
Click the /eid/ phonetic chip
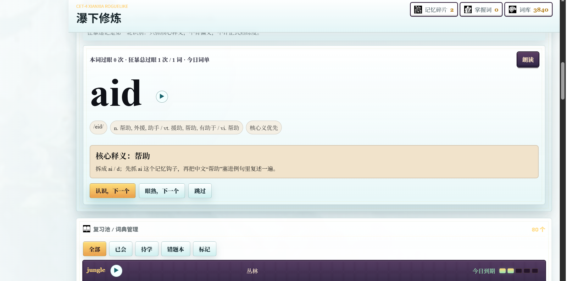tap(98, 127)
